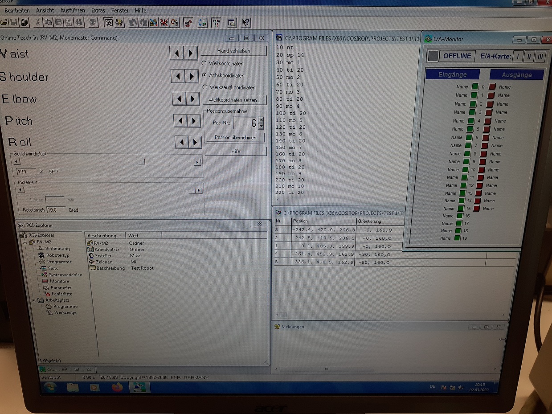
Task: Open Firefox from the Windows taskbar
Action: [117, 387]
